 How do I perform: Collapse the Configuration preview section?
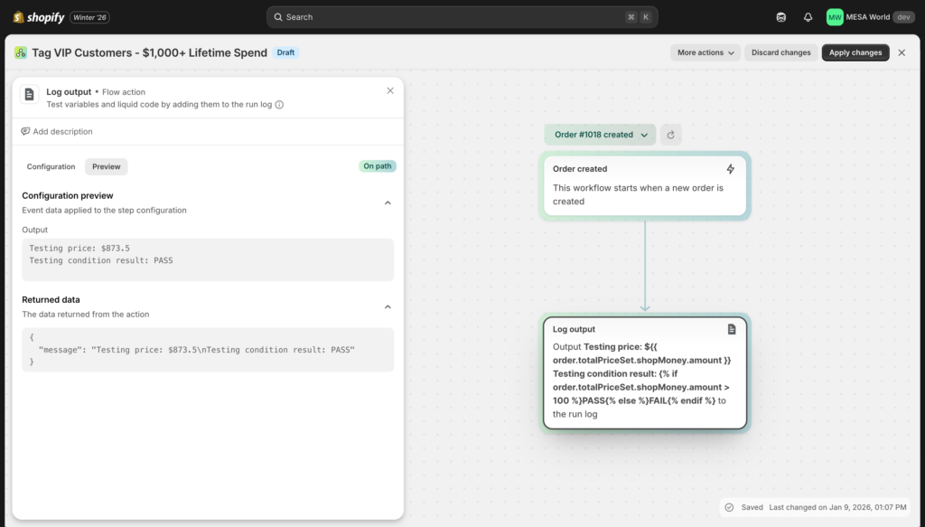click(388, 203)
